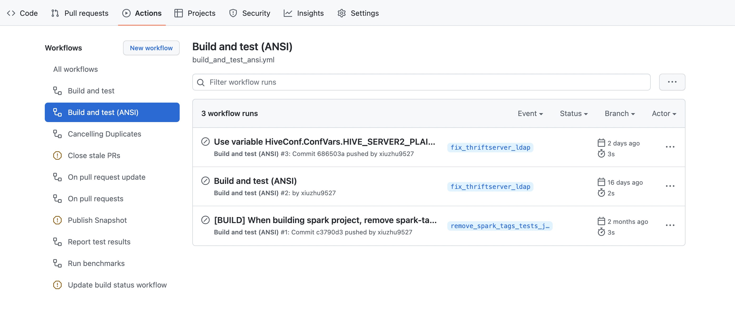Click the Run benchmarks workflow icon
Image resolution: width=735 pixels, height=322 pixels.
pyautogui.click(x=57, y=263)
